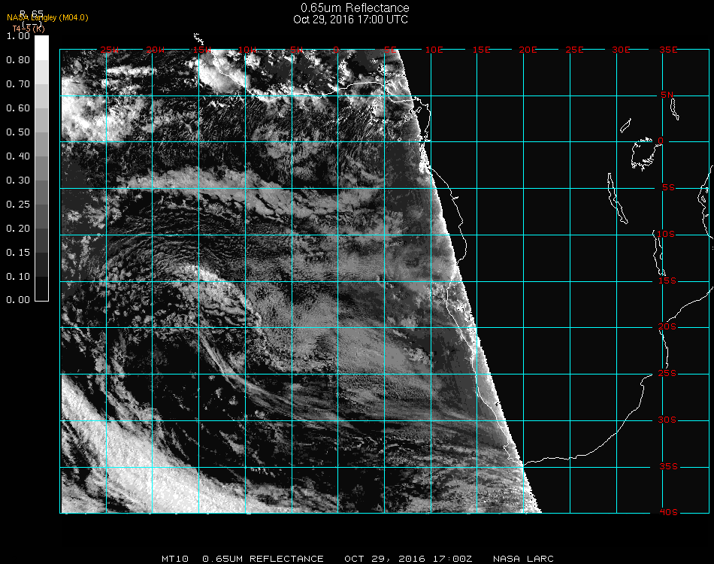Click the 0.60 color bar value
The height and width of the screenshot is (564, 714).
pyautogui.click(x=18, y=108)
